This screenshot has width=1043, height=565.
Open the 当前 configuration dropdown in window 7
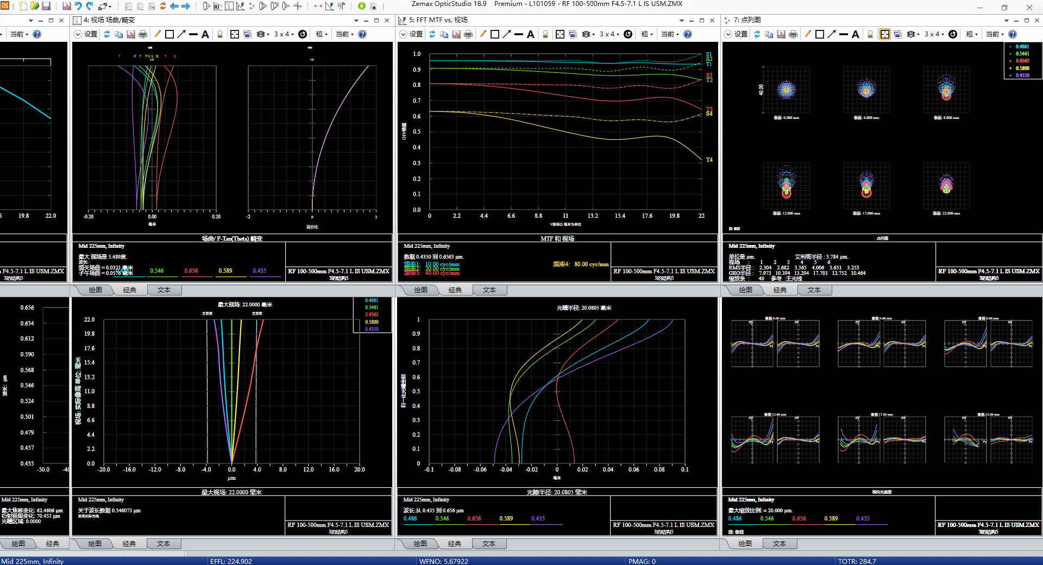point(995,34)
